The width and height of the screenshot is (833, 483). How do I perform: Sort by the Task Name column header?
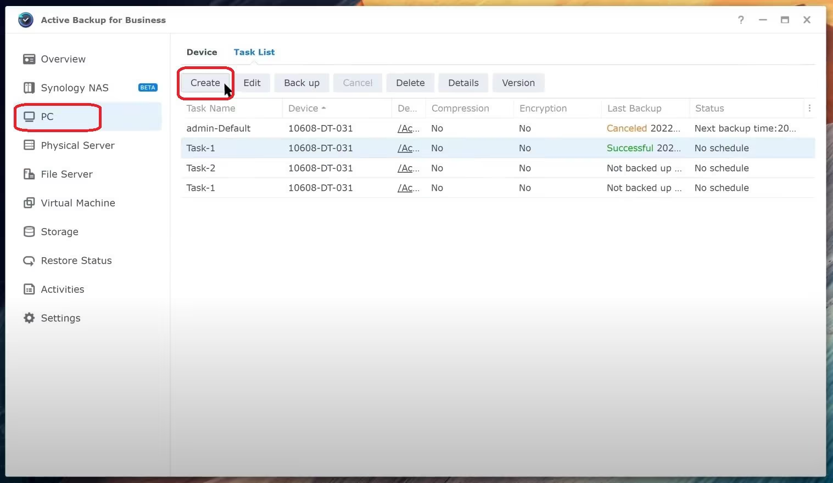[x=231, y=109]
